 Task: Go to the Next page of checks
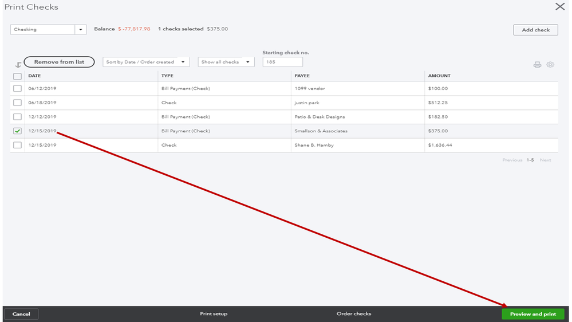tap(545, 160)
